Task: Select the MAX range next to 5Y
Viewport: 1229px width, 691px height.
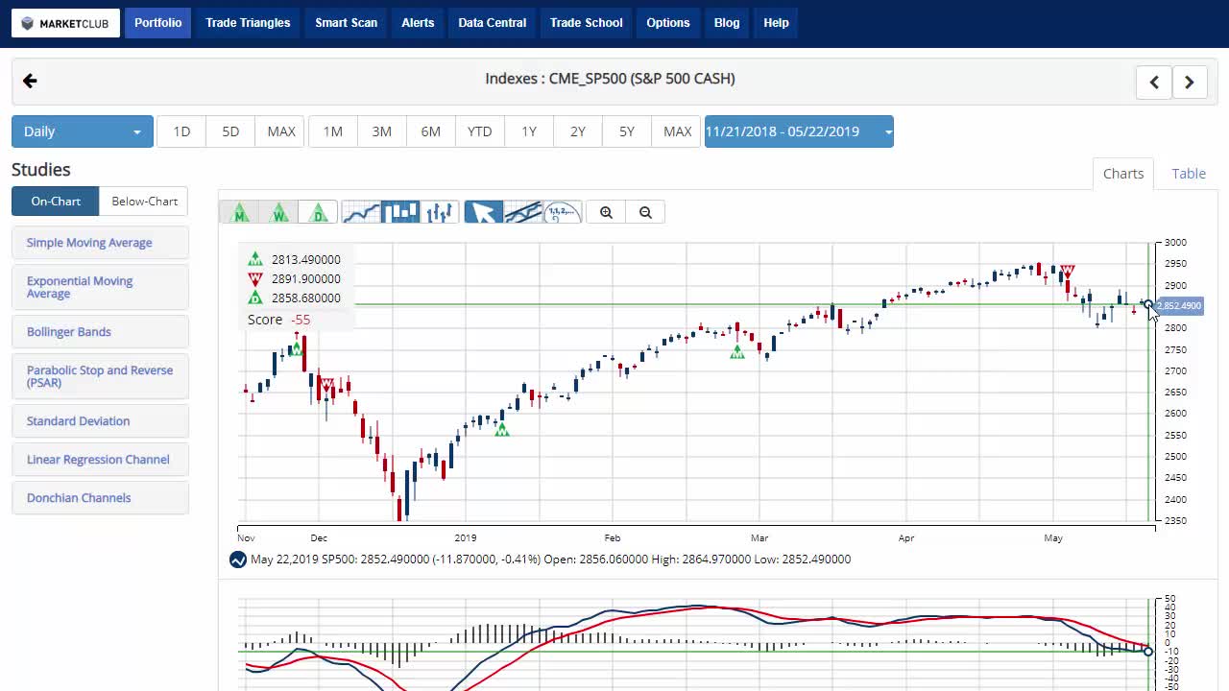Action: point(677,131)
